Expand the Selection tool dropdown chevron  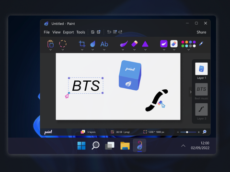tap(63, 50)
